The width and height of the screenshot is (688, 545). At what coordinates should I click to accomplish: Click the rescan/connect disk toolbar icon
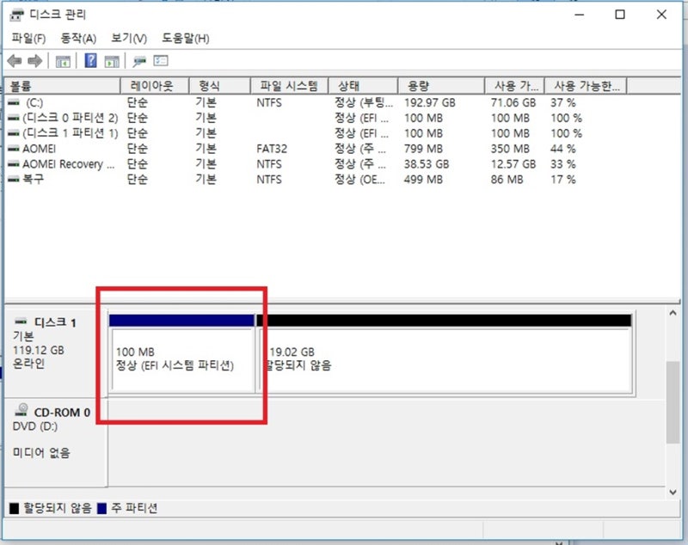click(139, 61)
